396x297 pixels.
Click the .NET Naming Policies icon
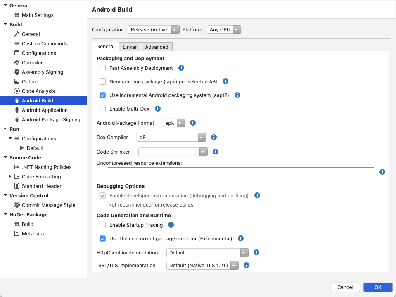(17, 167)
